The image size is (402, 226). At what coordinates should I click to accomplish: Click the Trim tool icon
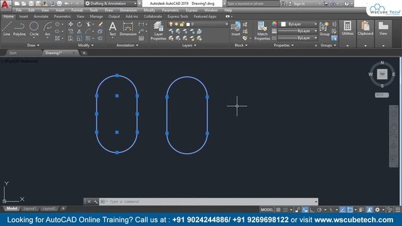[x=88, y=24]
